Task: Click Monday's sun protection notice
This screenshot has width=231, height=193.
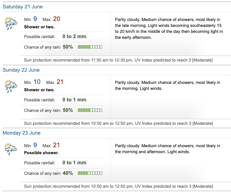Action: coord(118,186)
